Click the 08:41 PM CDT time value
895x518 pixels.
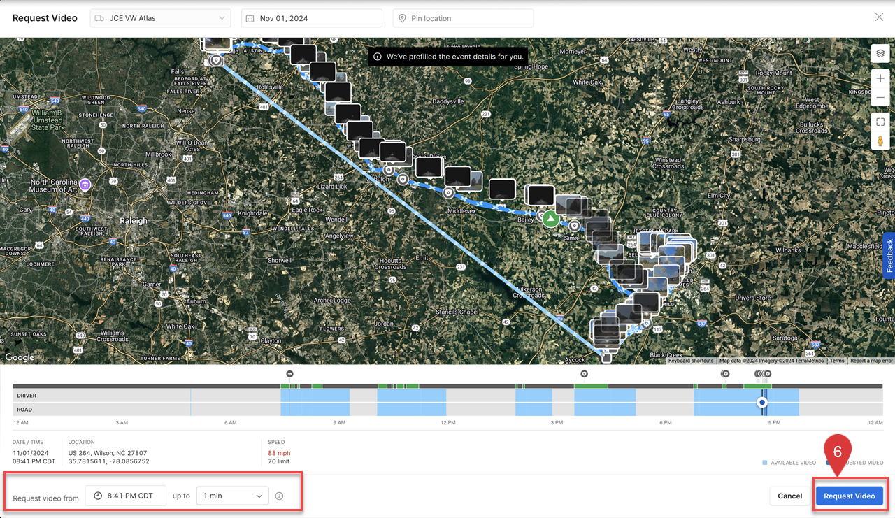point(34,461)
